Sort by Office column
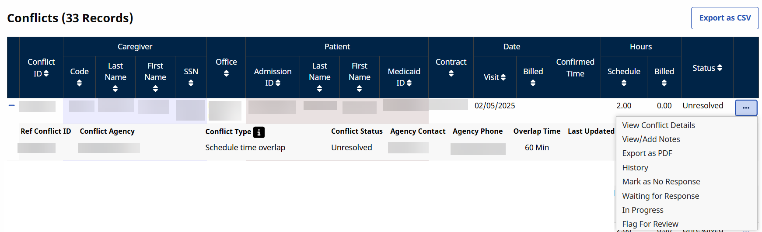The width and height of the screenshot is (762, 232). pos(226,73)
